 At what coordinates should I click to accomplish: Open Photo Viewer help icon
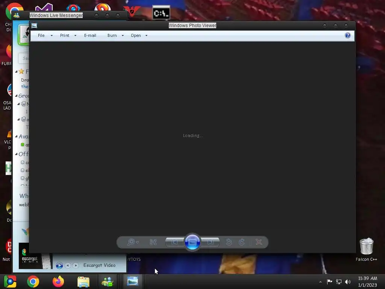(348, 35)
